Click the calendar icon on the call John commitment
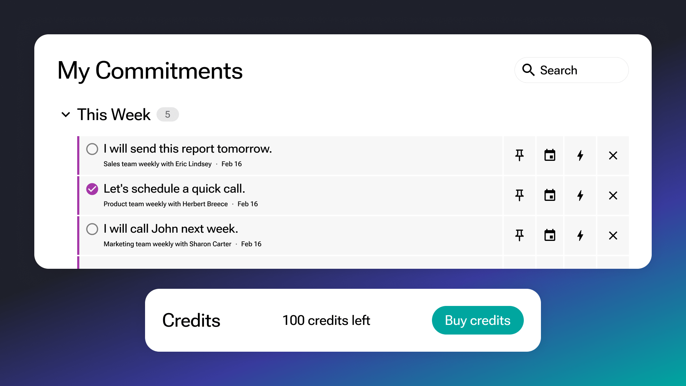This screenshot has width=686, height=386. (550, 236)
